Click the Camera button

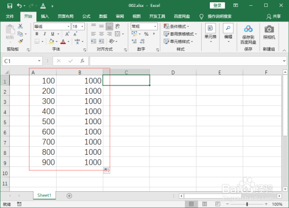[x=269, y=32]
